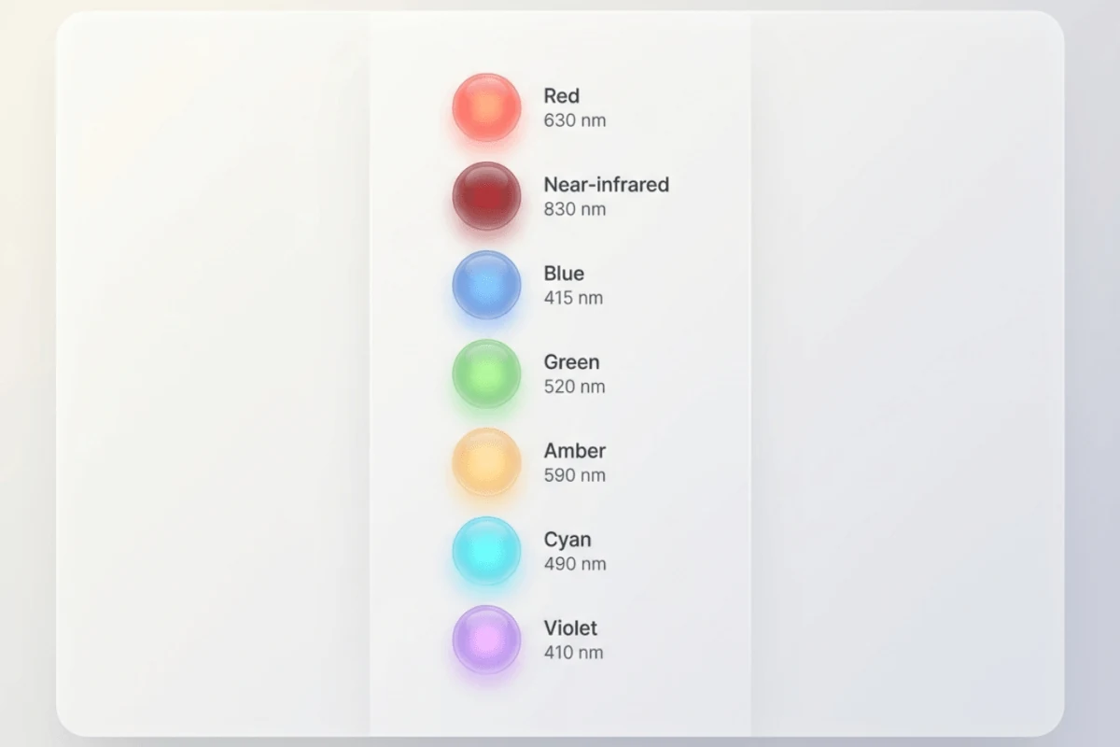Screen dimensions: 1120x747
Task: Pick the Violet light orb
Action: (486, 640)
